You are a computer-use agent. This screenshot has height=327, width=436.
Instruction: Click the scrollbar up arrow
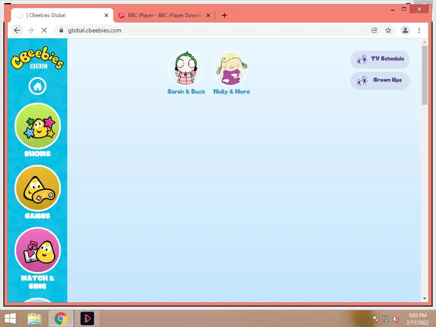(x=425, y=42)
